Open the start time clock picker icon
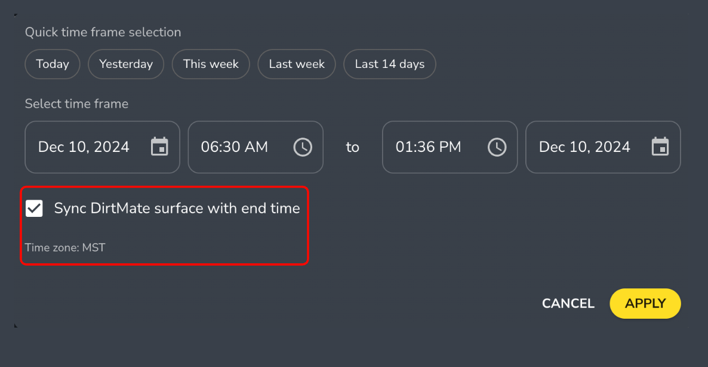The width and height of the screenshot is (708, 367). click(303, 147)
